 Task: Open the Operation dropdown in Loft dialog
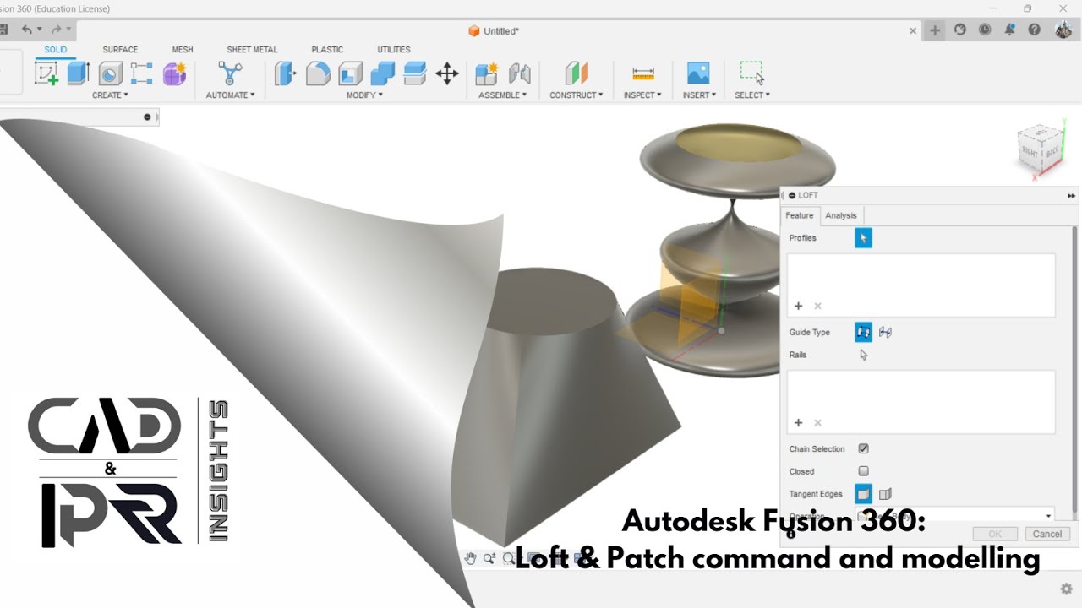[955, 516]
